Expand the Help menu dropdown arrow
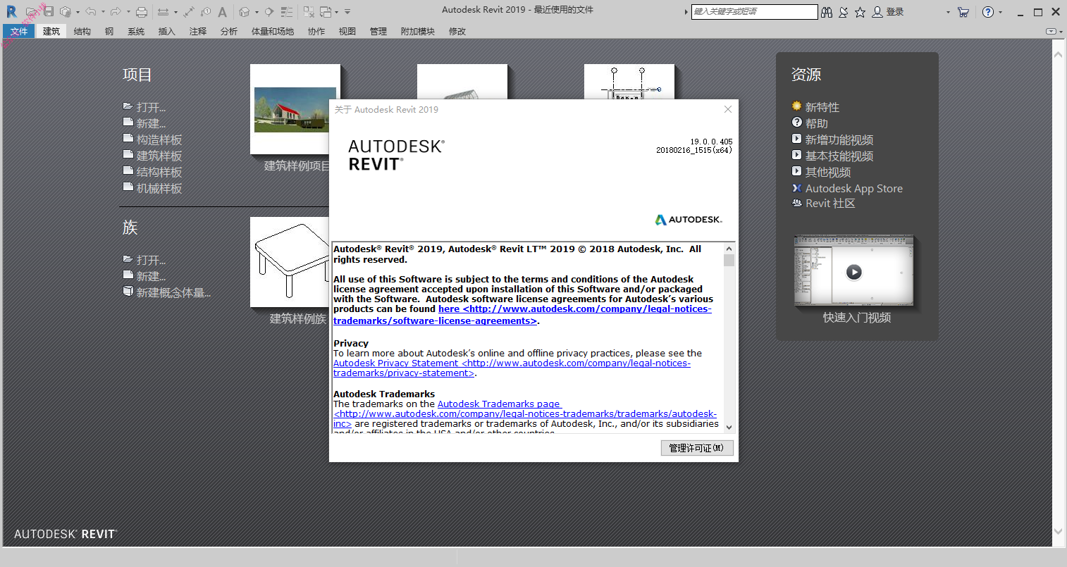The width and height of the screenshot is (1067, 567). [1000, 12]
